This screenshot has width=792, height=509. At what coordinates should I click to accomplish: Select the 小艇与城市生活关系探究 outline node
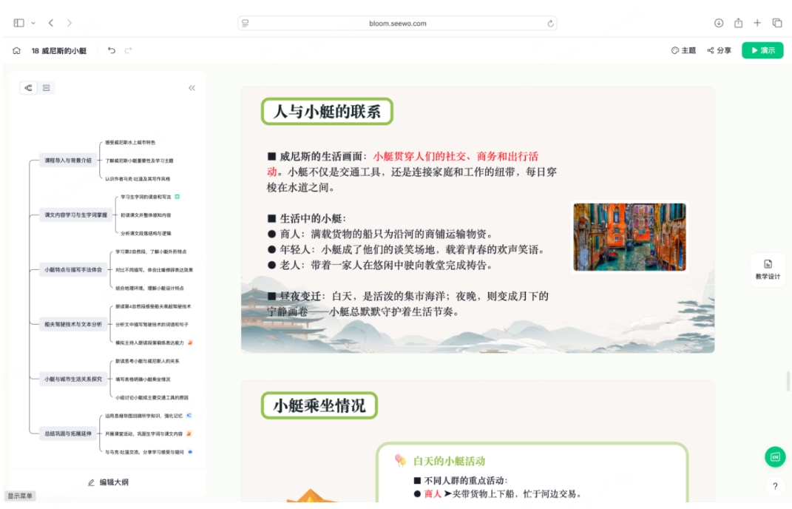72,379
